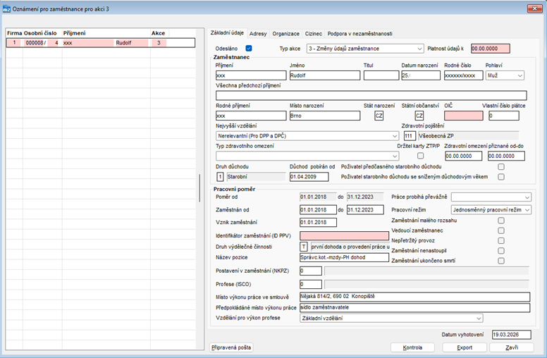Go to Podpora v nezaměstnanosti tab

coord(359,34)
